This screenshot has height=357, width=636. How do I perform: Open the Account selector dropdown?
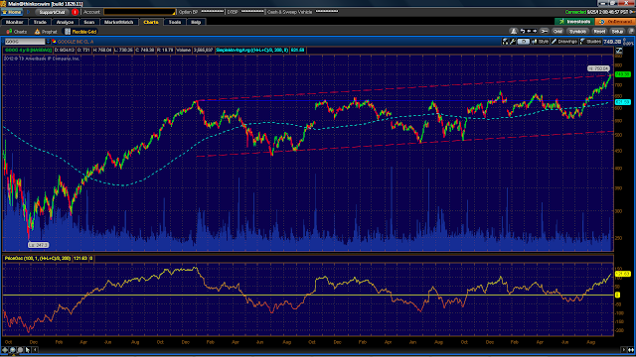pos(139,12)
